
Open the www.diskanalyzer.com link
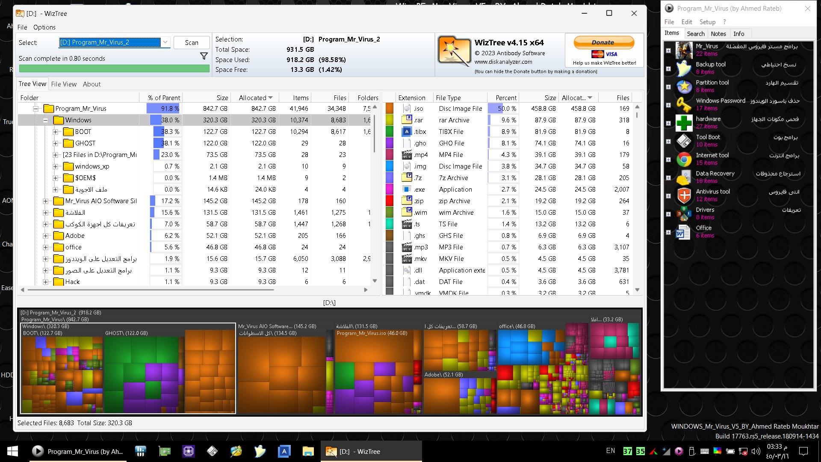click(x=503, y=62)
